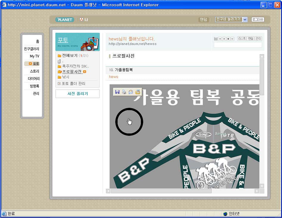Open the 폭주자전차 SIK.. folder
The image size is (282, 218).
click(75, 66)
